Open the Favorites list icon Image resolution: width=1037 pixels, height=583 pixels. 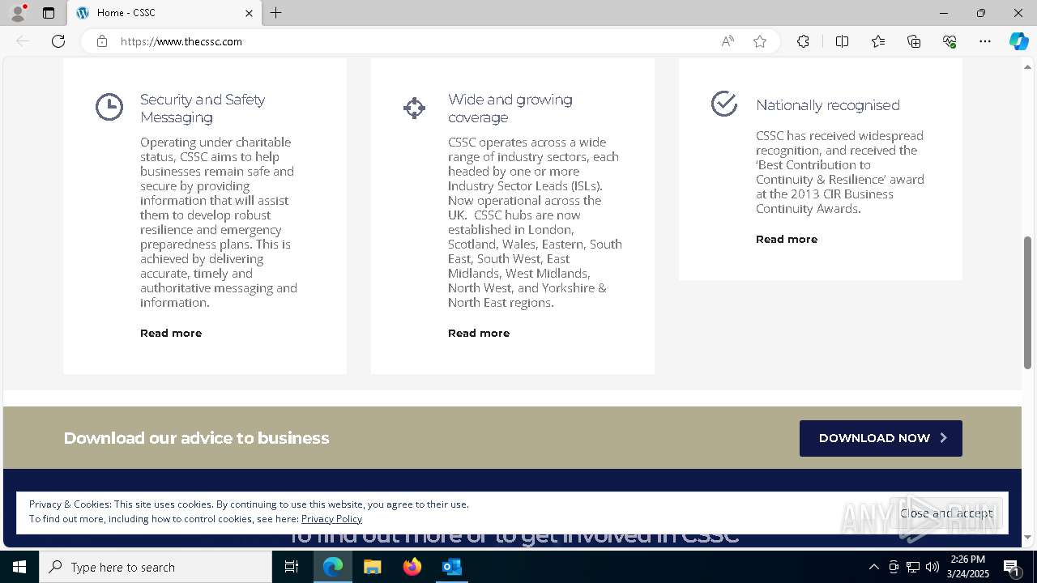tap(878, 41)
